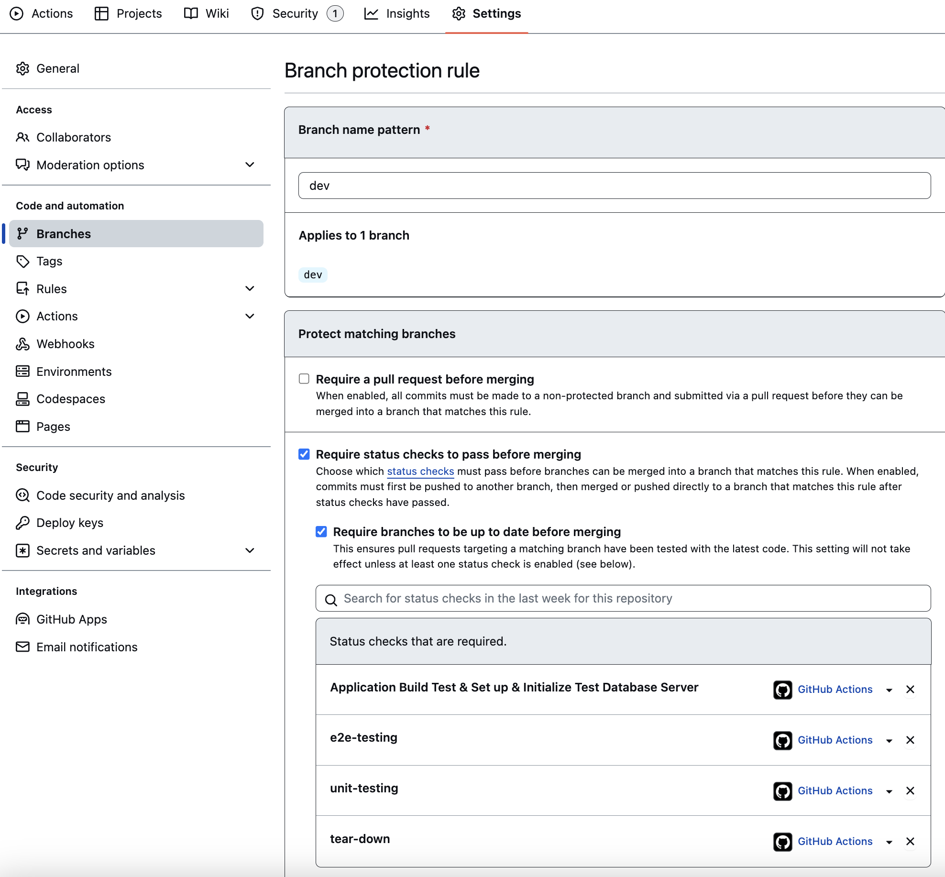Follow the status checks hyperlink
The width and height of the screenshot is (945, 877).
pos(420,471)
